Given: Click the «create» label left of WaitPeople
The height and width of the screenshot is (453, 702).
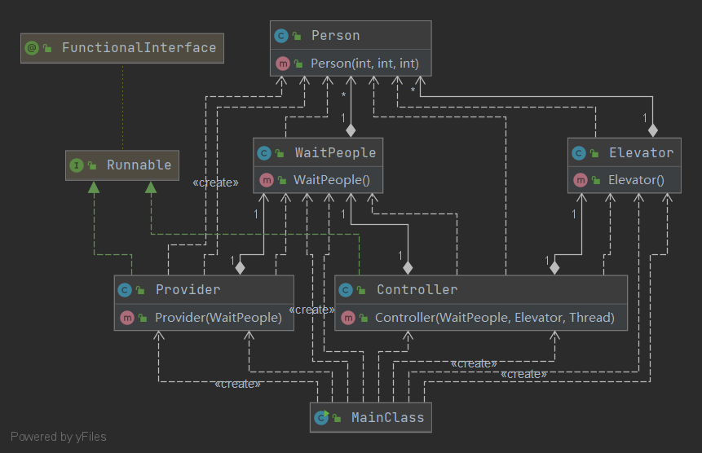Looking at the screenshot, I should [x=215, y=183].
